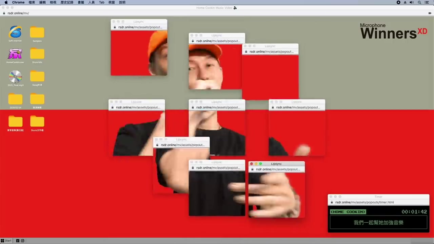Screen dimensions: 434x244
Task: Click the Start button in taskbar
Action: tap(6, 241)
